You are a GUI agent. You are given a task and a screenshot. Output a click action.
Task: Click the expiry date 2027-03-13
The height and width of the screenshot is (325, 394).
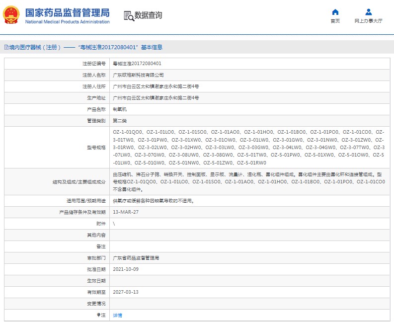(126, 292)
